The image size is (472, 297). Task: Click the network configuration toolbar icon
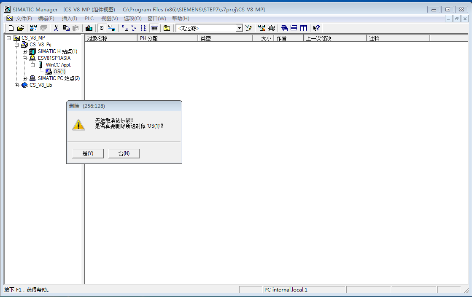coord(262,28)
